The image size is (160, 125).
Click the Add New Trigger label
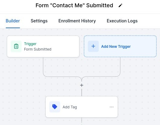coord(116,47)
